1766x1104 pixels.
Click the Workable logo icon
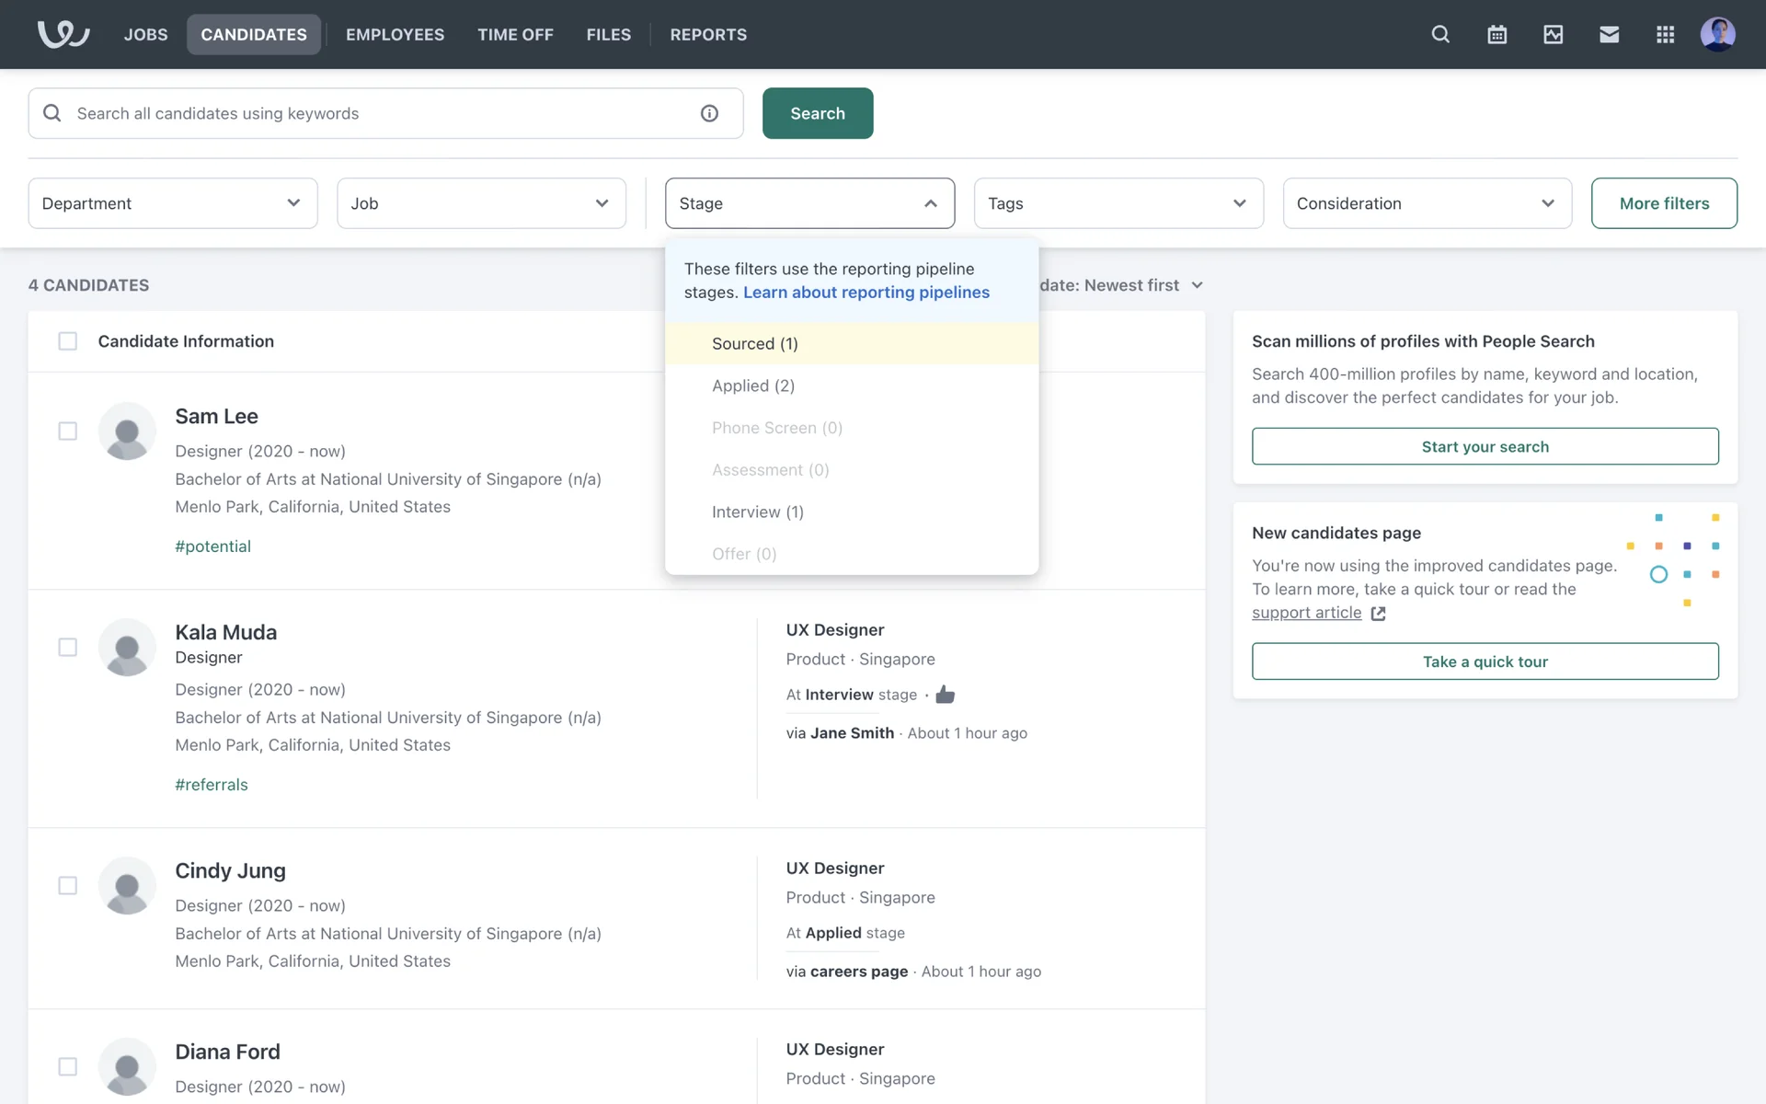click(63, 34)
